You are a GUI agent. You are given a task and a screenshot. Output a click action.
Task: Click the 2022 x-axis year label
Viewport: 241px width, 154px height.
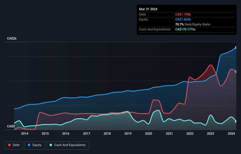pyautogui.click(x=190, y=134)
